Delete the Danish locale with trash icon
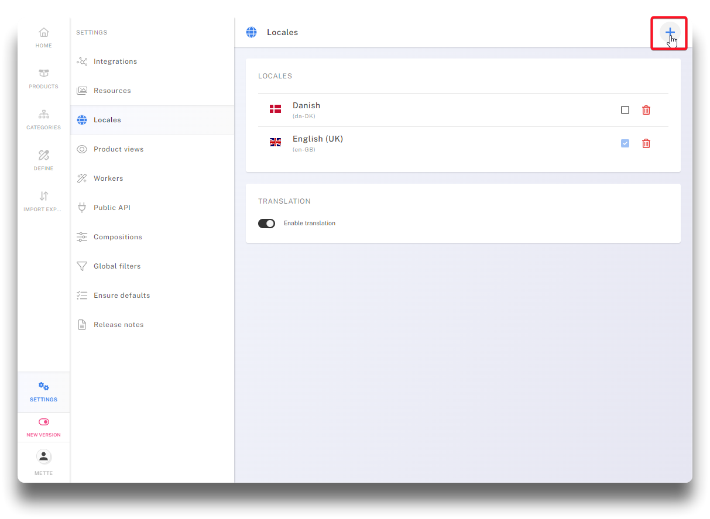The width and height of the screenshot is (710, 519). [646, 110]
